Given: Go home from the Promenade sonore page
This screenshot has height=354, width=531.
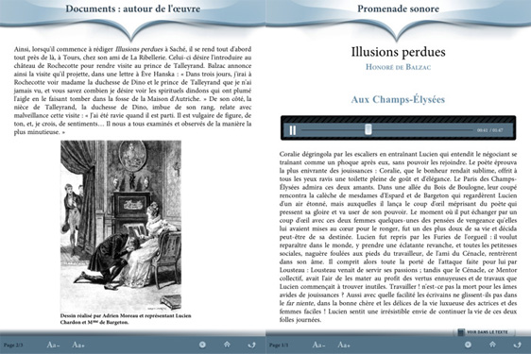Looking at the screenshot, I should [492, 345].
